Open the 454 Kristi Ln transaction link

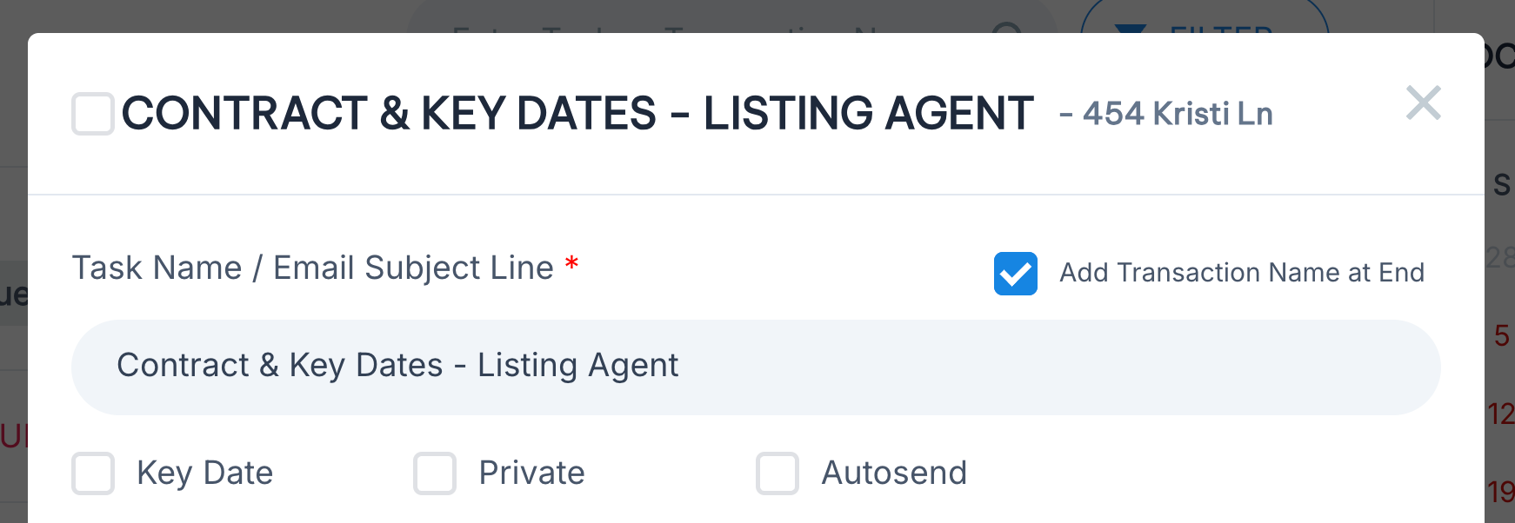(1177, 114)
